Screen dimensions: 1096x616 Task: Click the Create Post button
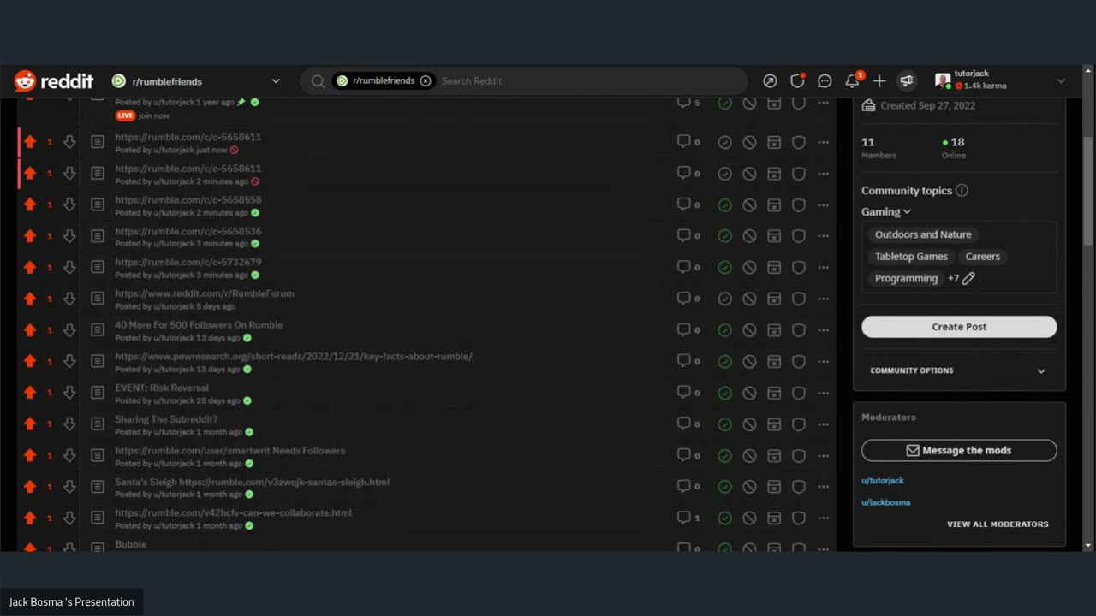(x=959, y=327)
